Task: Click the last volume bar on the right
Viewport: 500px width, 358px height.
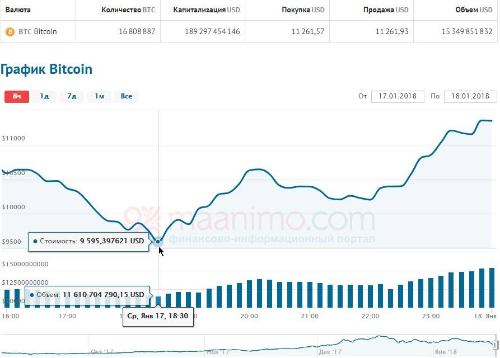Action: click(x=492, y=288)
